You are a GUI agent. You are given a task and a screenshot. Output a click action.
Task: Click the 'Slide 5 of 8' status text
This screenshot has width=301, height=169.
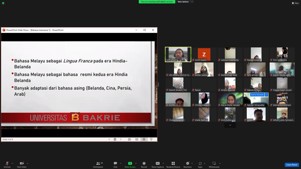pyautogui.click(x=8, y=139)
